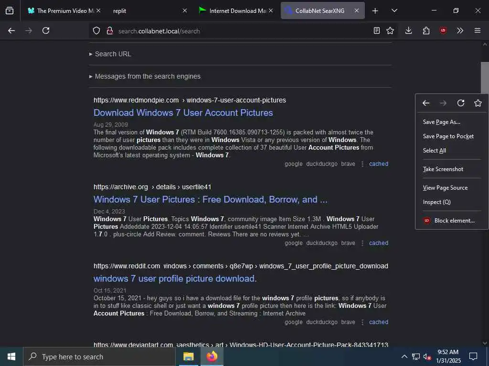Open more options dots on reddit result
The height and width of the screenshot is (366, 489).
(362, 322)
